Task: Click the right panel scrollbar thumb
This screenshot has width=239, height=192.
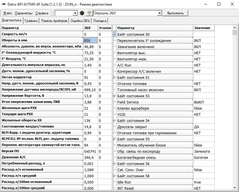Action: coord(235,33)
